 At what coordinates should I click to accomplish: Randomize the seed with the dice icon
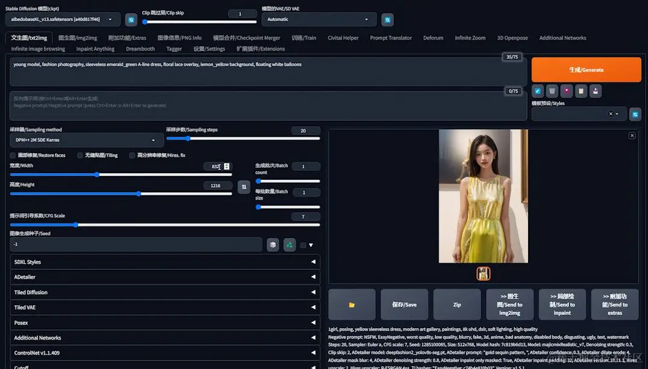(273, 245)
